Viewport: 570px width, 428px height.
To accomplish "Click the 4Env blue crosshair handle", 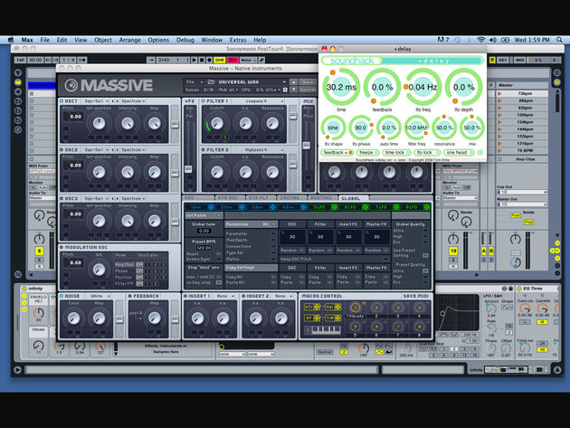I will pyautogui.click(x=303, y=207).
